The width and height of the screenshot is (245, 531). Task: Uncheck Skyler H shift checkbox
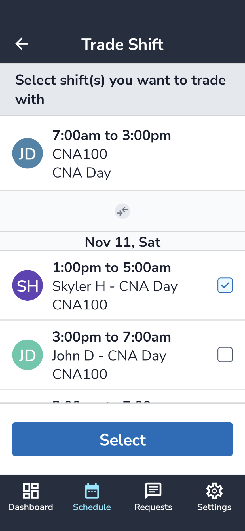point(225,285)
